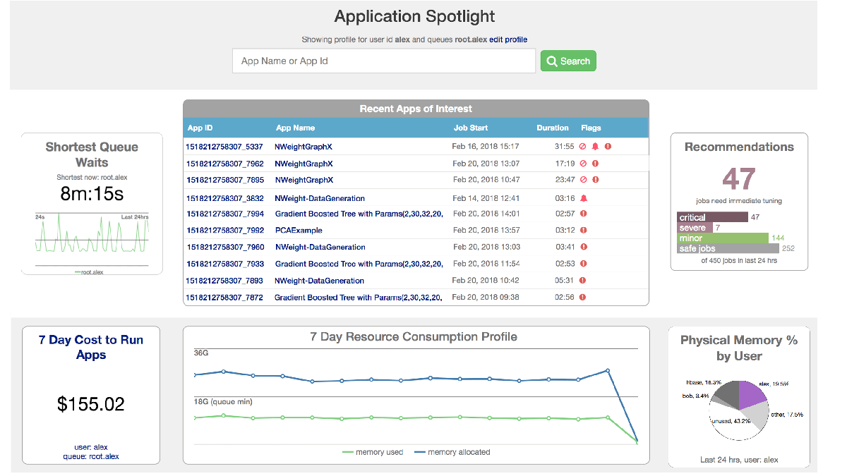The image size is (847, 476).
Task: Click exclamation flag on the 23:47 NWeightGraphX row
Action: (x=595, y=180)
